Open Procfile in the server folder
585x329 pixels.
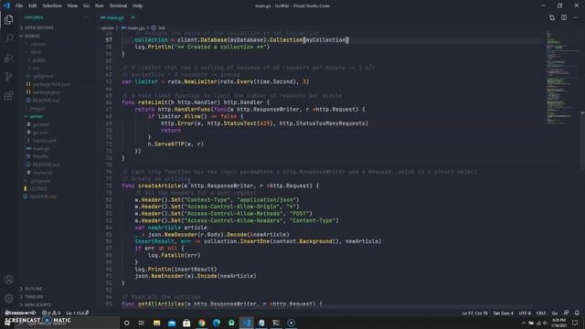[x=40, y=156]
